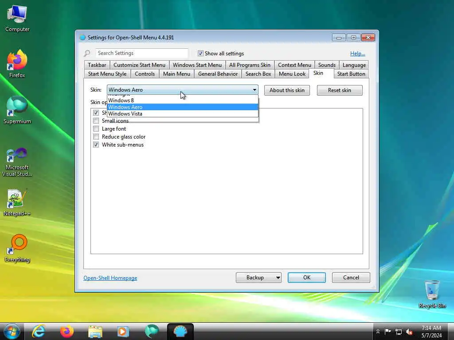Viewport: 454px width, 340px height.
Task: Enable the Large font option
Action: 96,129
